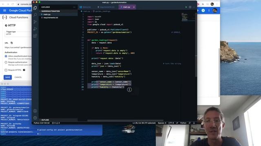This screenshot has height=146, width=261.
Task: Click the terminal line 'gcloud config set project gardenautomation'
Action: click(x=61, y=130)
